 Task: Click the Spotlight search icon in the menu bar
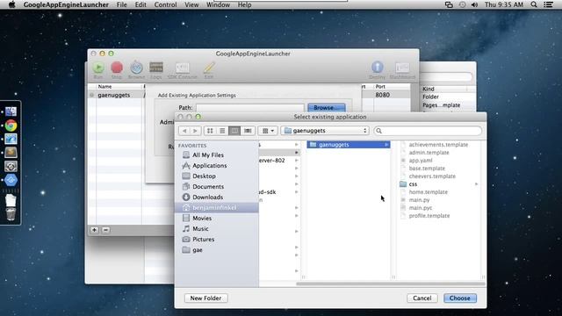click(x=534, y=4)
